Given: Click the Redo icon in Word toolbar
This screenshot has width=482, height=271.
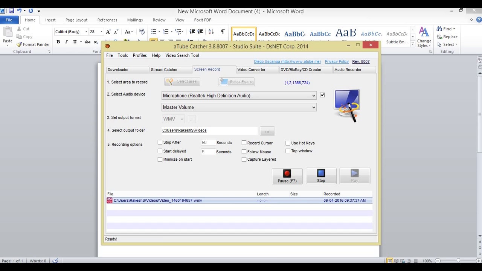Looking at the screenshot, I should pos(31,11).
